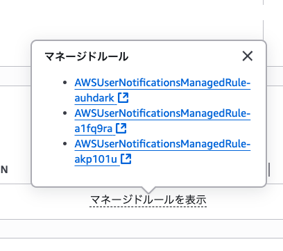Screen dimensions: 283x251
Task: Close the マネージドルール popover
Action: coord(248,56)
